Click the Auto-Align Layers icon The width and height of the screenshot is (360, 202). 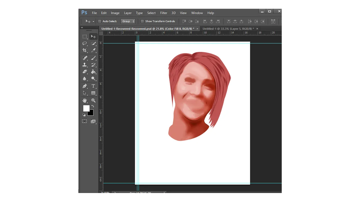(273, 21)
